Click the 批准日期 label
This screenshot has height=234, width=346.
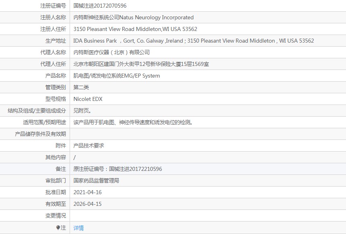(56, 193)
